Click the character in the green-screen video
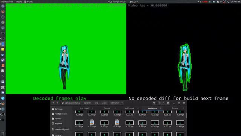 pos(64,67)
